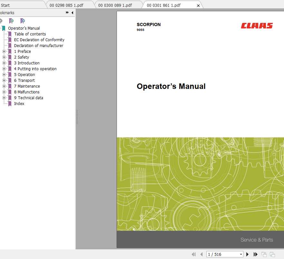Jump to the last page with double-arrow icon
284x259 pixels.
[x=255, y=254]
